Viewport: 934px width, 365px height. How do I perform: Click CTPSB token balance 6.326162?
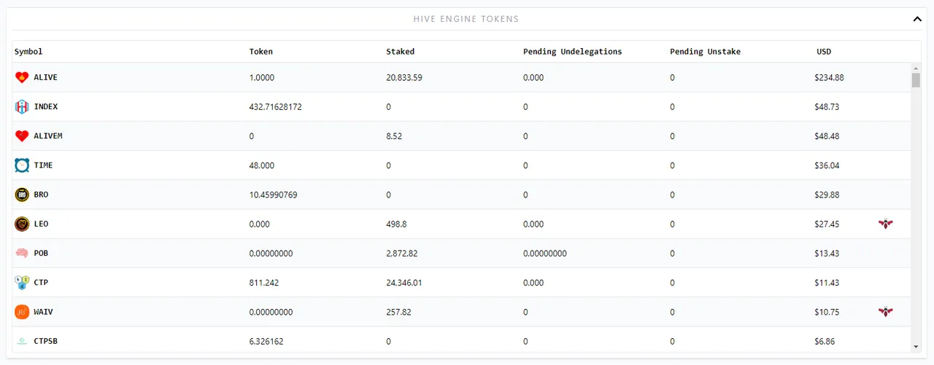coord(267,341)
